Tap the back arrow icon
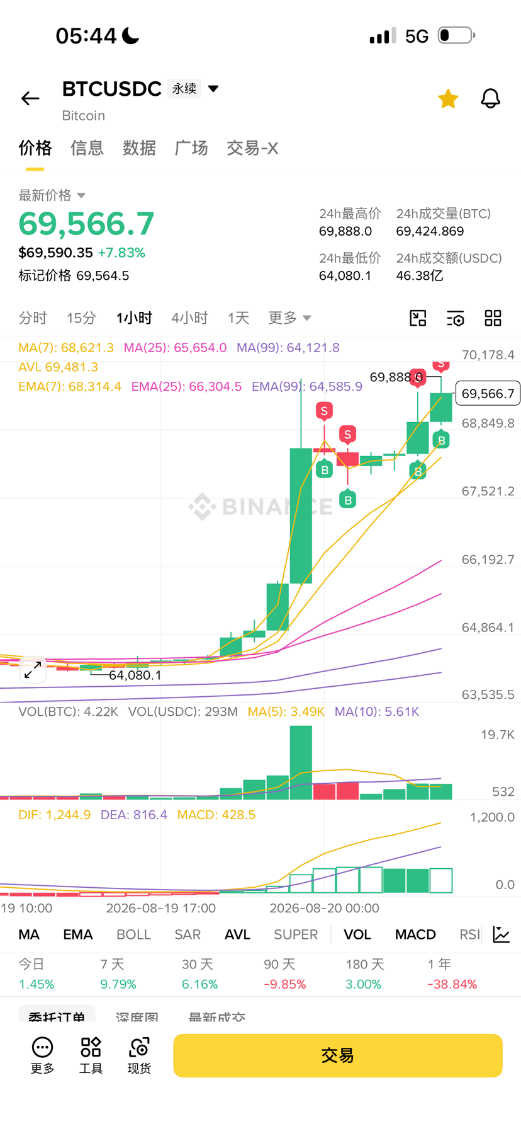The image size is (521, 1131). [x=30, y=98]
